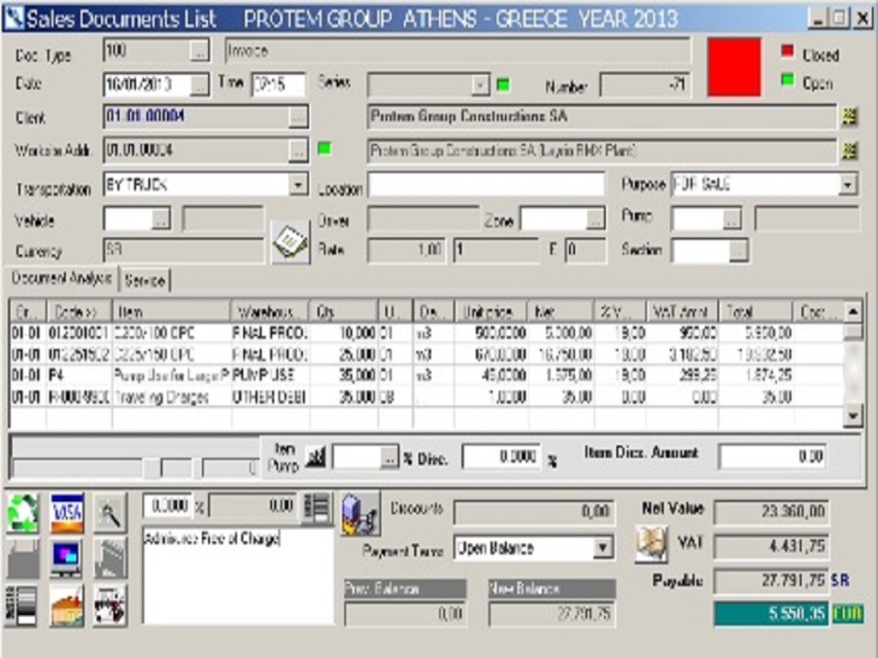Image resolution: width=878 pixels, height=658 pixels.
Task: Open the Series dropdown
Action: (x=480, y=86)
